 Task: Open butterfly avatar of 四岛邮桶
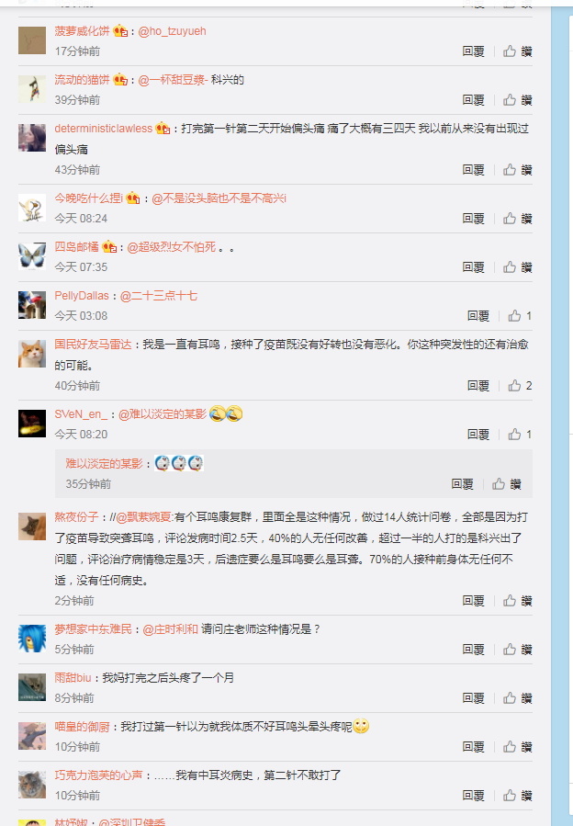coord(32,255)
